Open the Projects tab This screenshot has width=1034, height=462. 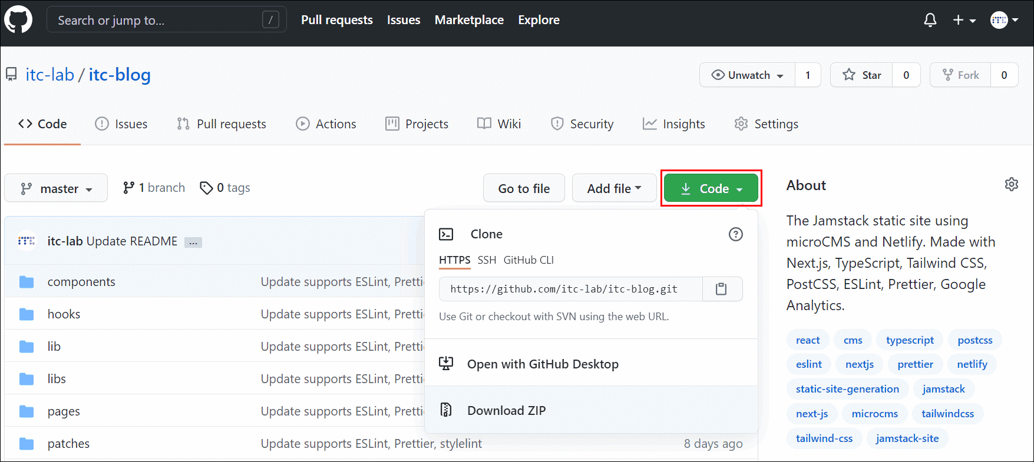(x=417, y=124)
